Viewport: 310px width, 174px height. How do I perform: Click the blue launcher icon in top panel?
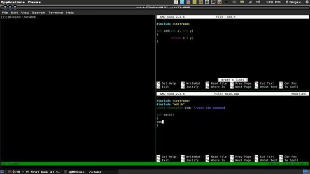[x=182, y=2]
